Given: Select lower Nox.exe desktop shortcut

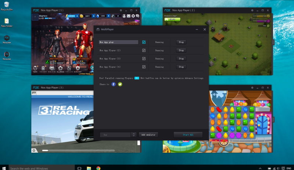Looking at the screenshot, I should pyautogui.click(x=7, y=56).
